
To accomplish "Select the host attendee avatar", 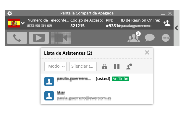I will 49,82.
